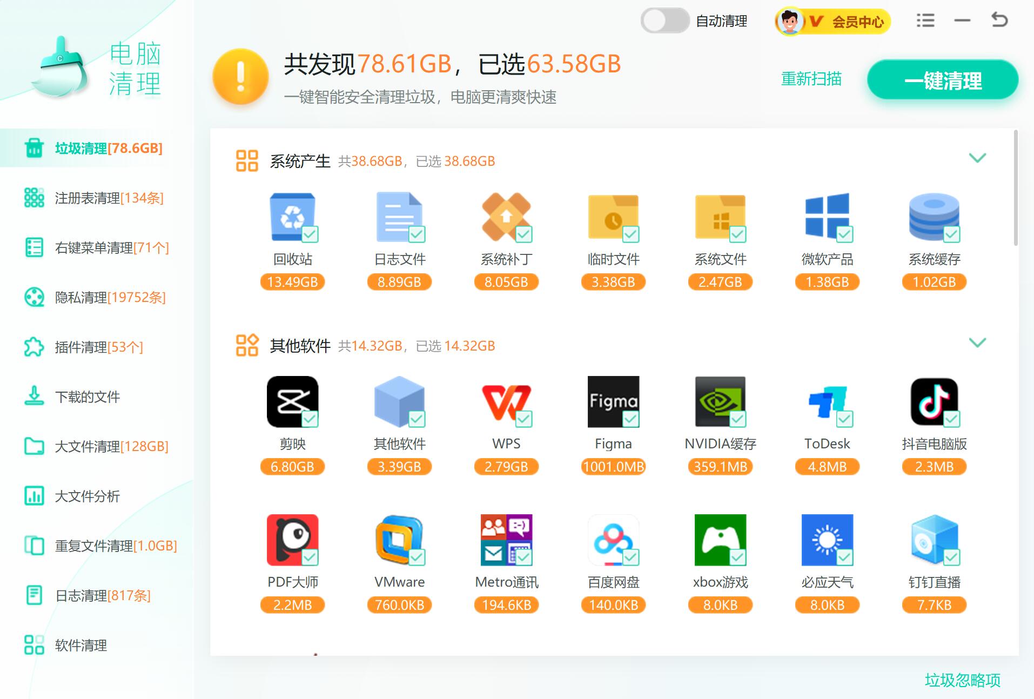Uncheck the 百度网盘 checkbox
This screenshot has height=699, width=1034.
tap(630, 557)
